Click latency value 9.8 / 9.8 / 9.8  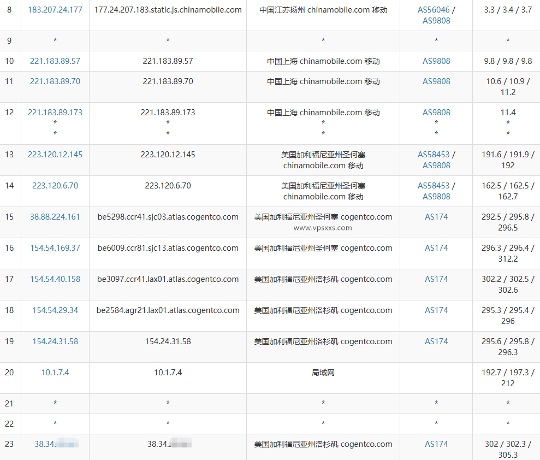click(508, 61)
